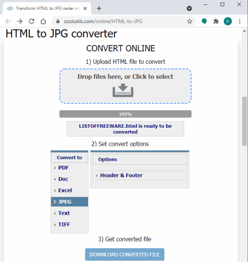248x262 pixels.
Task: Open the tab search dropdown circle
Action: click(x=189, y=8)
